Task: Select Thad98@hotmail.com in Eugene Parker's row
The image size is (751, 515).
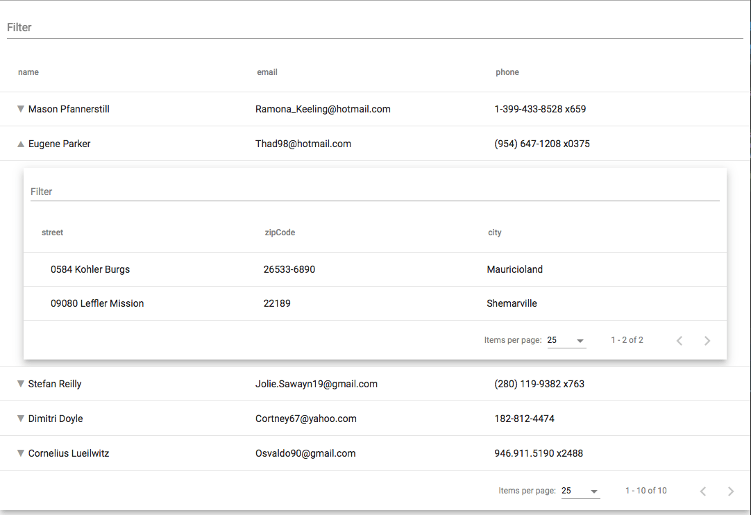Action: (x=303, y=144)
